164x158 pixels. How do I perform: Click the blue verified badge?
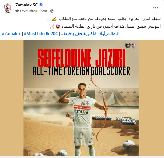(41, 5)
